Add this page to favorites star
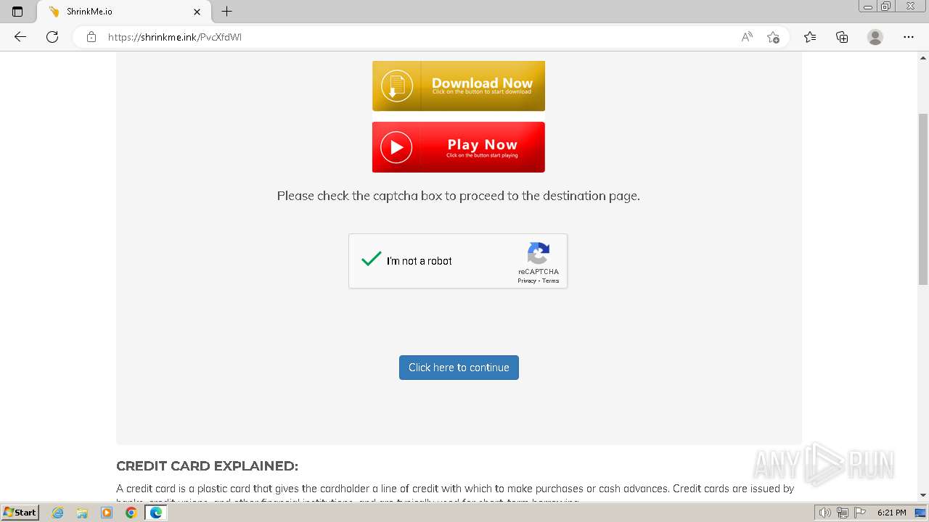Screen dimensions: 929x522 click(773, 37)
